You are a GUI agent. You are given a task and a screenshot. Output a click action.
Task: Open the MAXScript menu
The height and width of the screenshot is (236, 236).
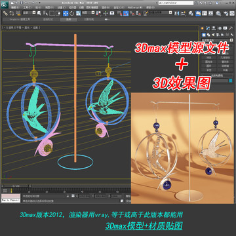tap(135, 7)
